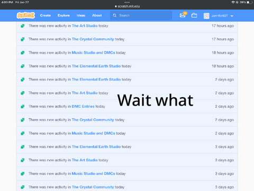Expand the account dropdown chevron
This screenshot has width=254, height=191.
[x=232, y=16]
